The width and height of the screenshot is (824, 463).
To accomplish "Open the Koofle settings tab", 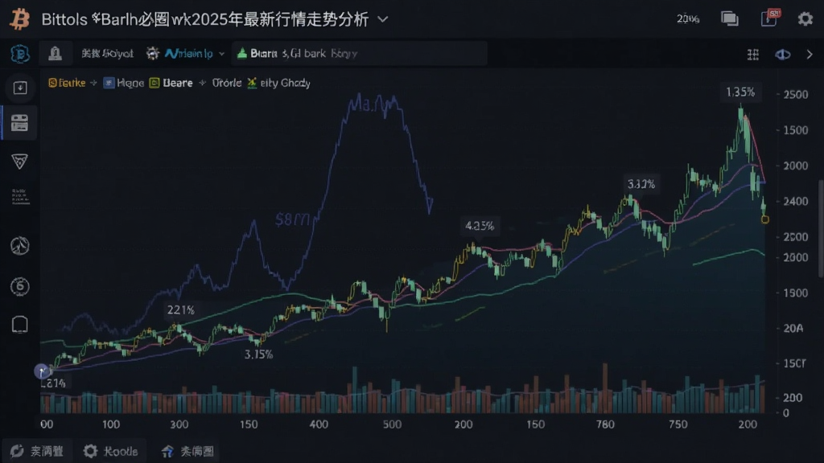I will pos(111,451).
